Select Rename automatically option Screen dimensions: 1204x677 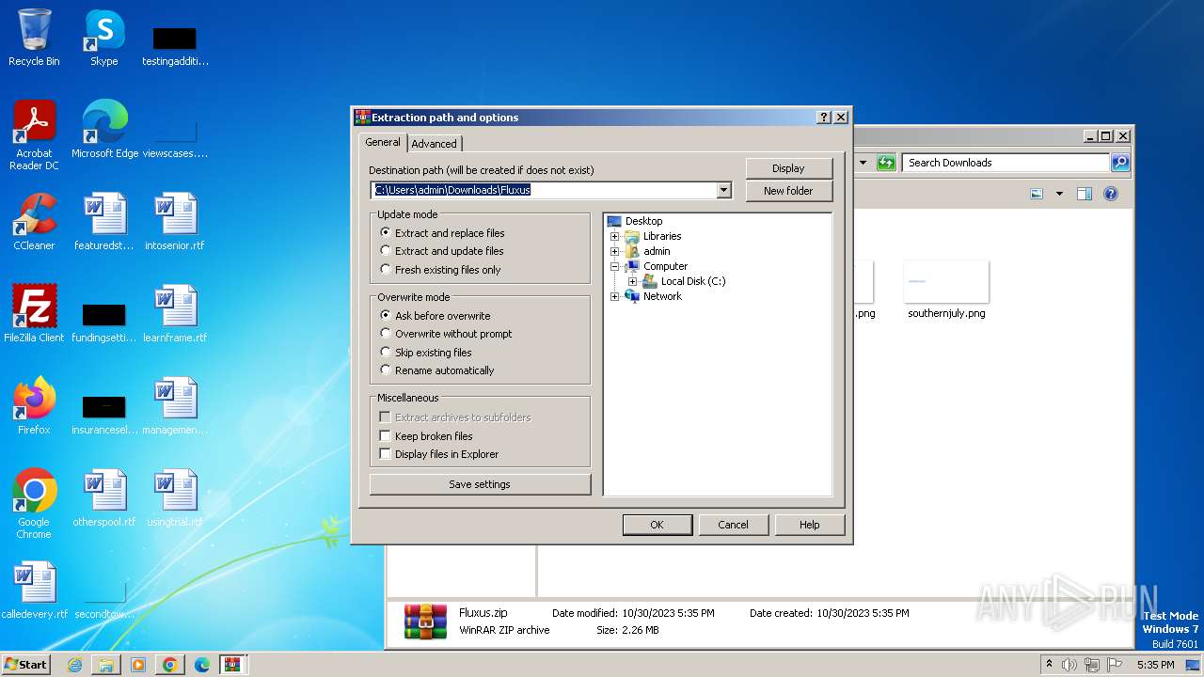pyautogui.click(x=436, y=370)
